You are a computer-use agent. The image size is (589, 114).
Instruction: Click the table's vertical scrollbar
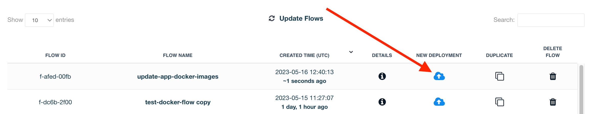coord(581,89)
